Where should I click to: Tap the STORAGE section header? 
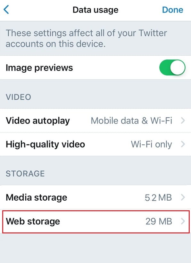point(25,174)
